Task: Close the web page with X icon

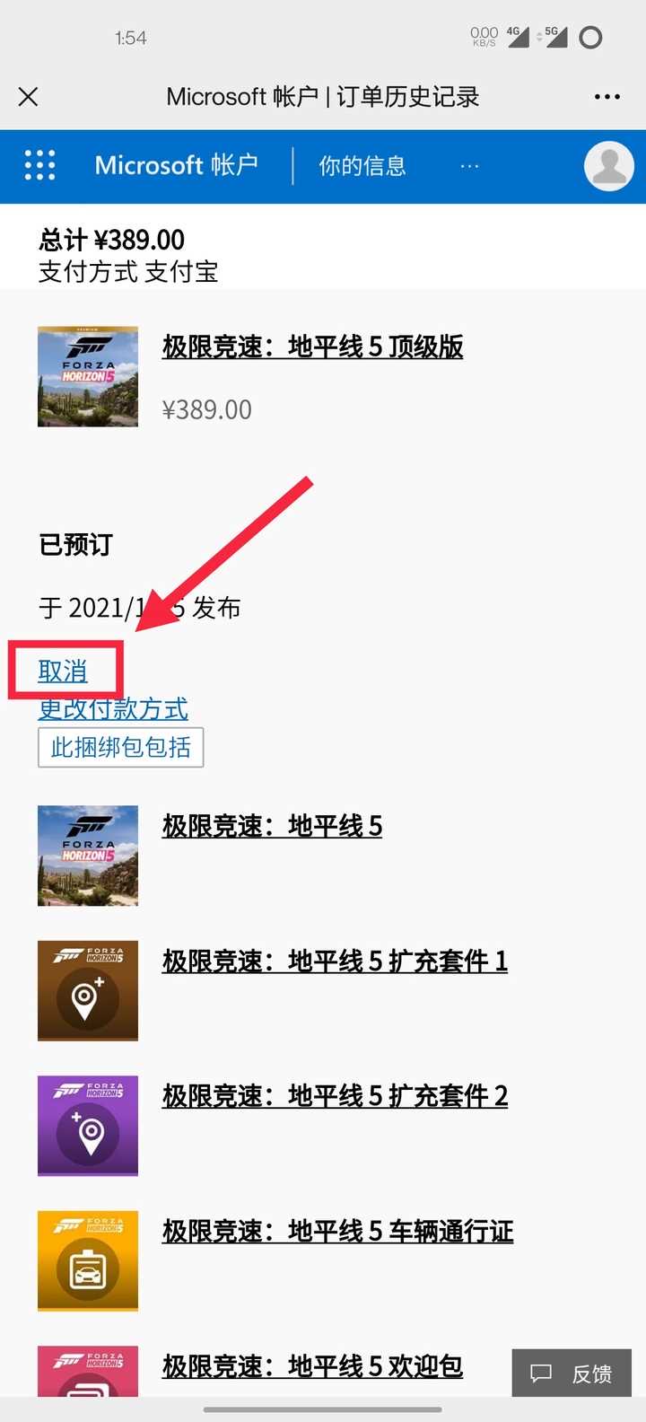Action: tap(29, 97)
